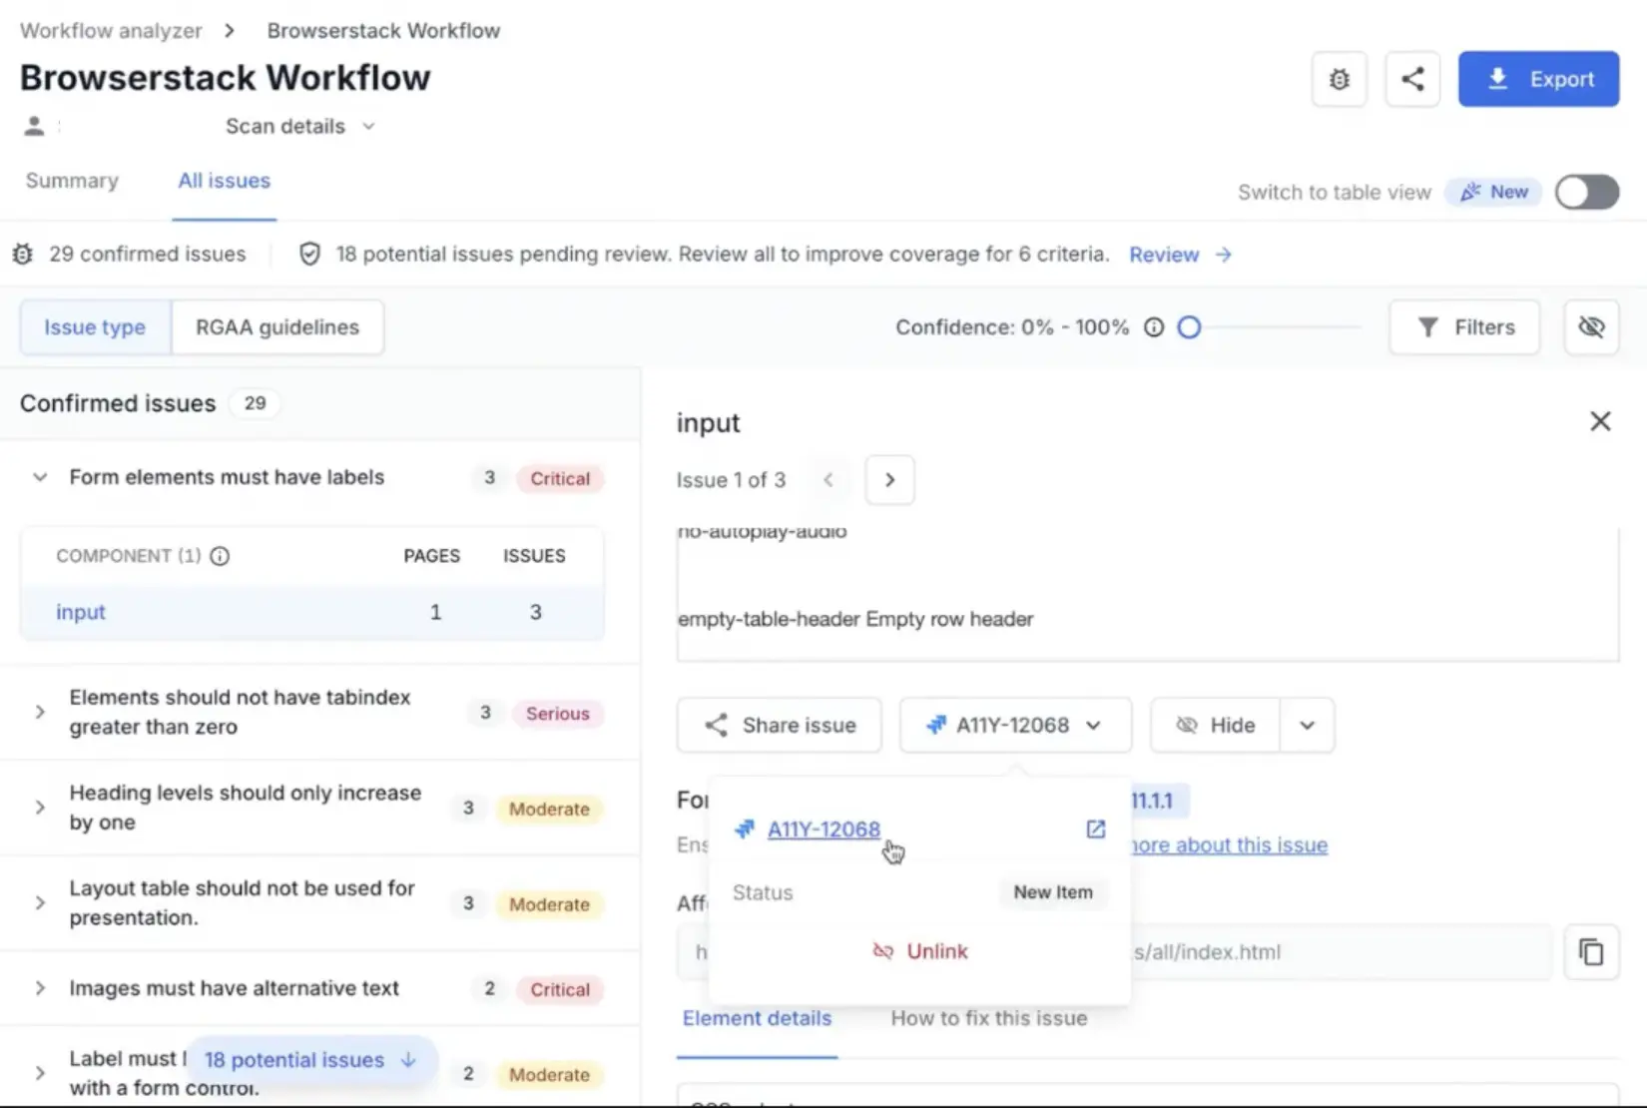Click the New badge near table view
The width and height of the screenshot is (1647, 1108).
[x=1494, y=192]
